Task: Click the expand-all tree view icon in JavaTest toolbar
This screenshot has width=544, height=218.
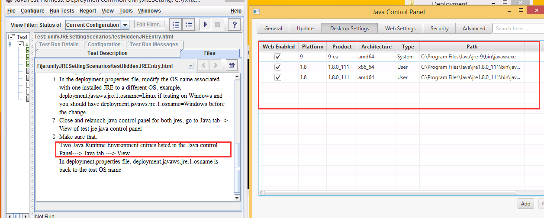Action: [176, 25]
